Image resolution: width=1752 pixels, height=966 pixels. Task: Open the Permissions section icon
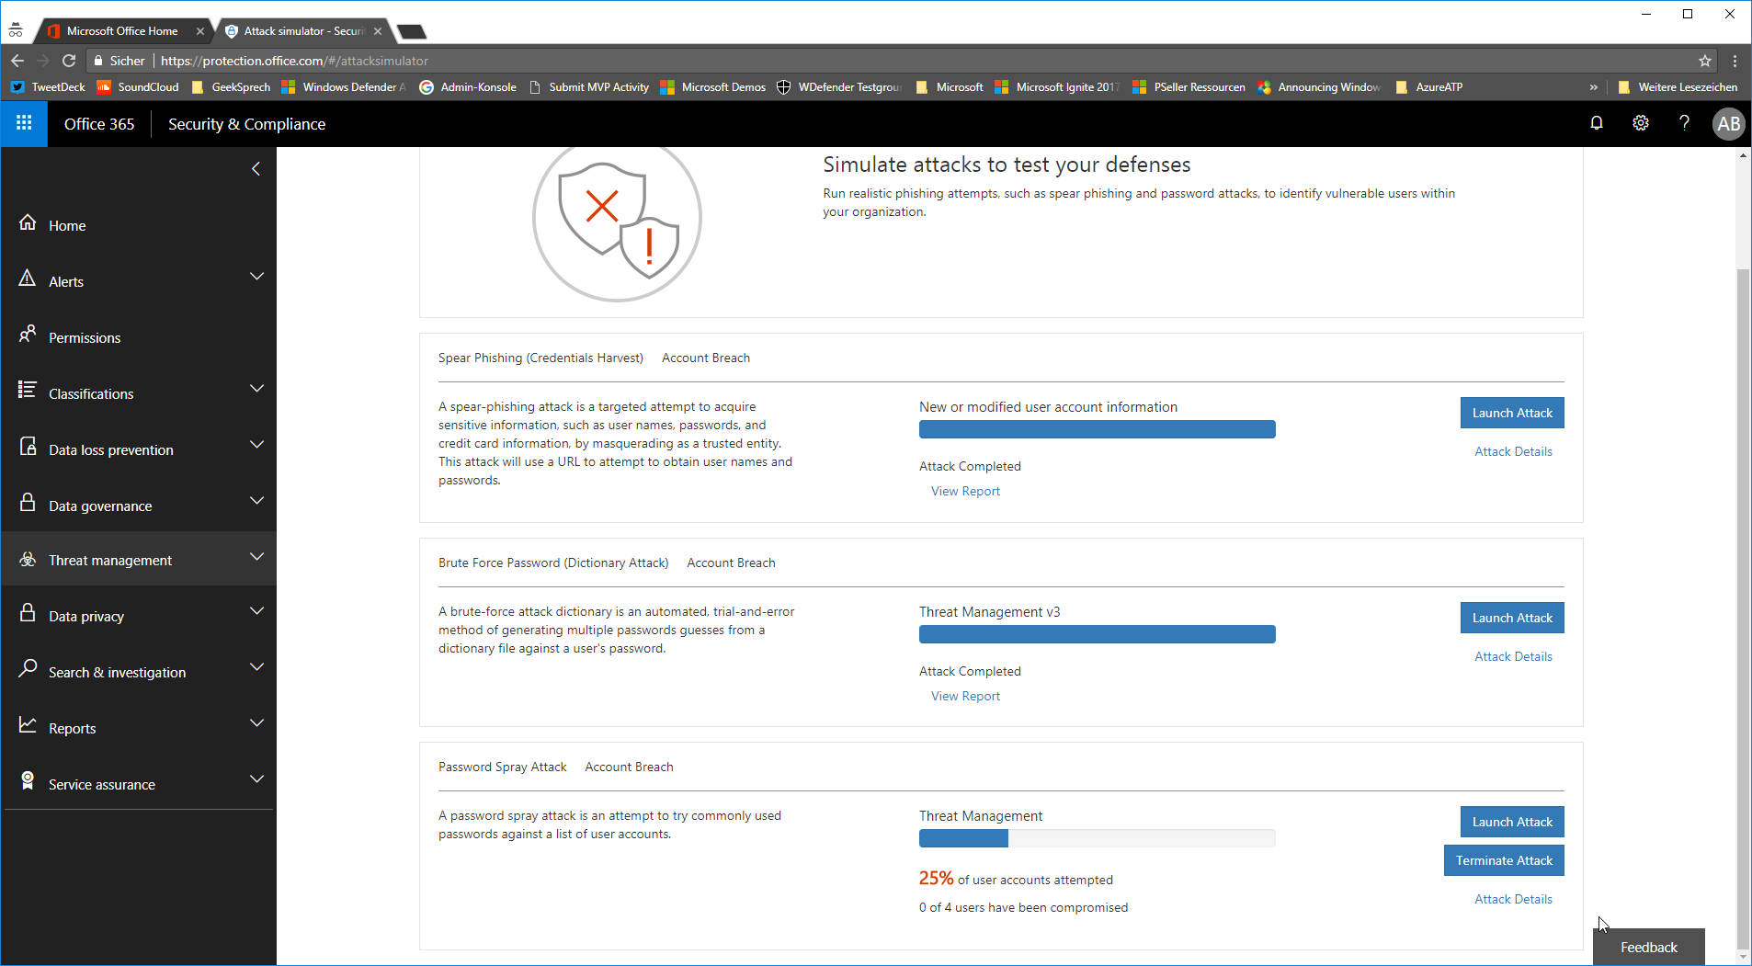(28, 336)
